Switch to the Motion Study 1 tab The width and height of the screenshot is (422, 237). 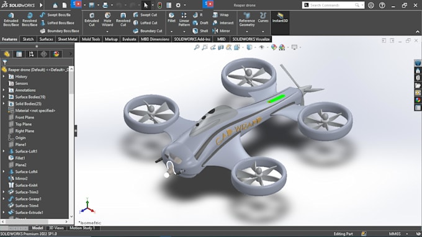click(x=82, y=228)
